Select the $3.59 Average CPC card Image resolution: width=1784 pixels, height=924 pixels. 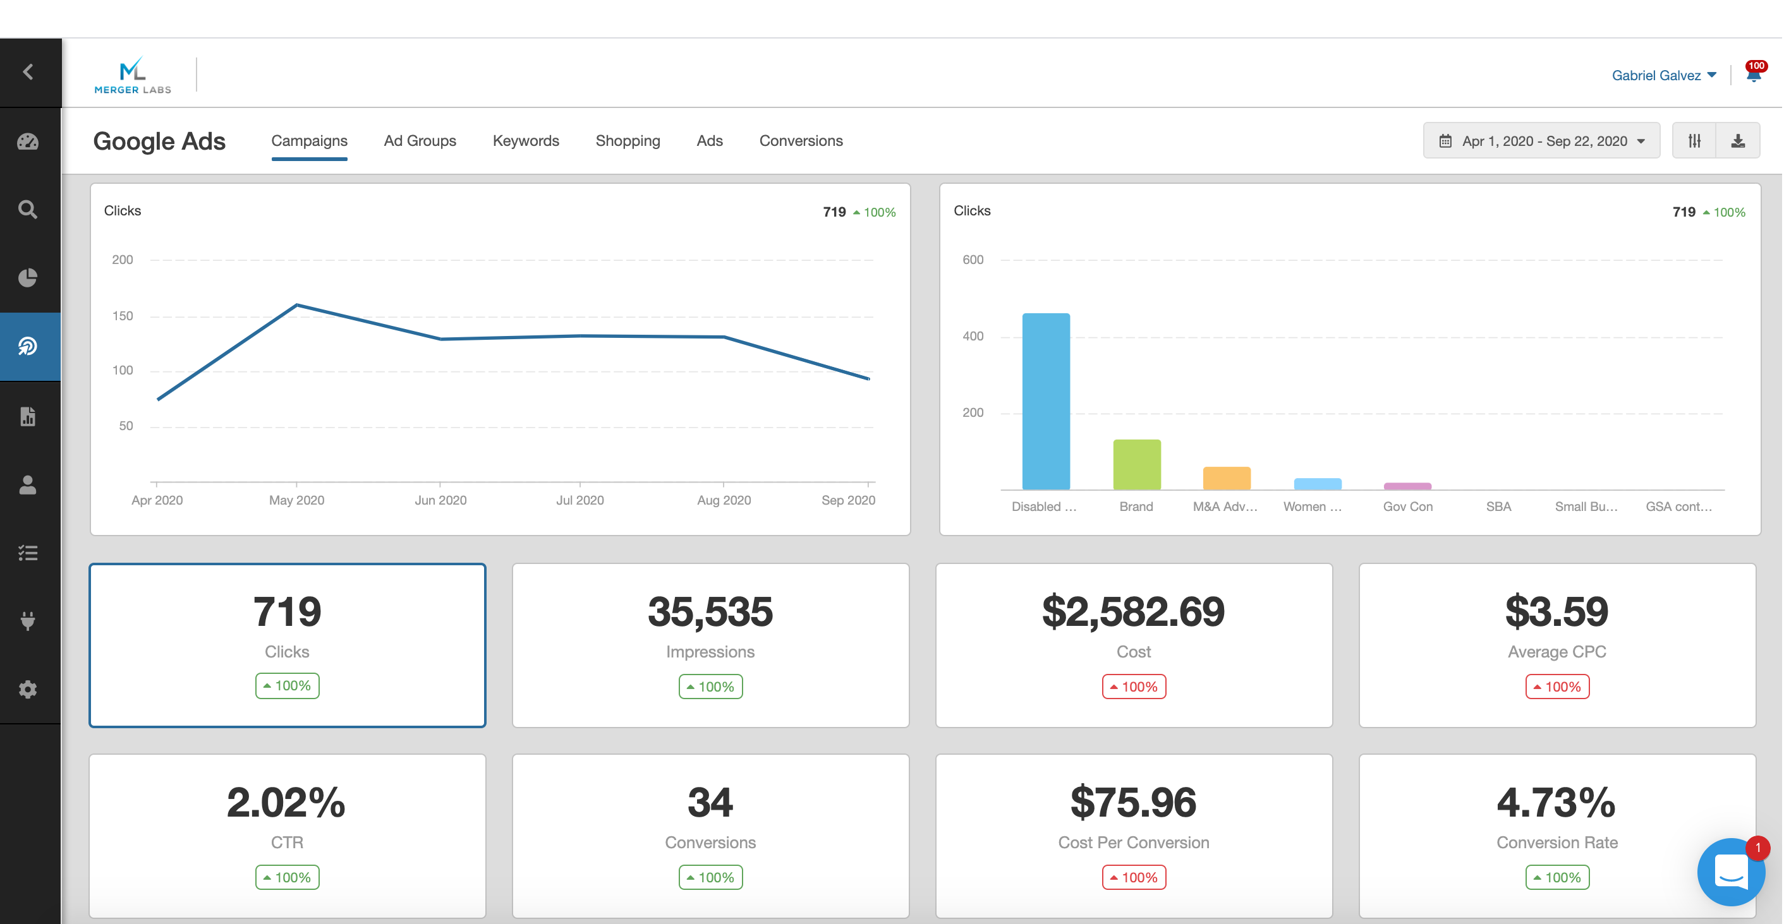pos(1557,645)
